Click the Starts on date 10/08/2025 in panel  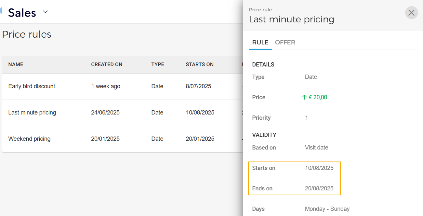(319, 168)
